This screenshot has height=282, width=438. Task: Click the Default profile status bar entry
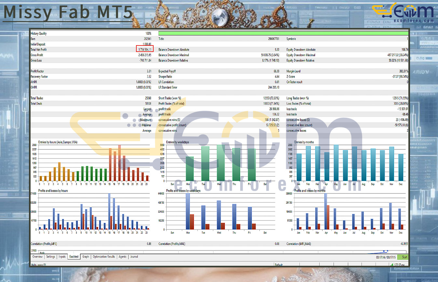(x=279, y=265)
